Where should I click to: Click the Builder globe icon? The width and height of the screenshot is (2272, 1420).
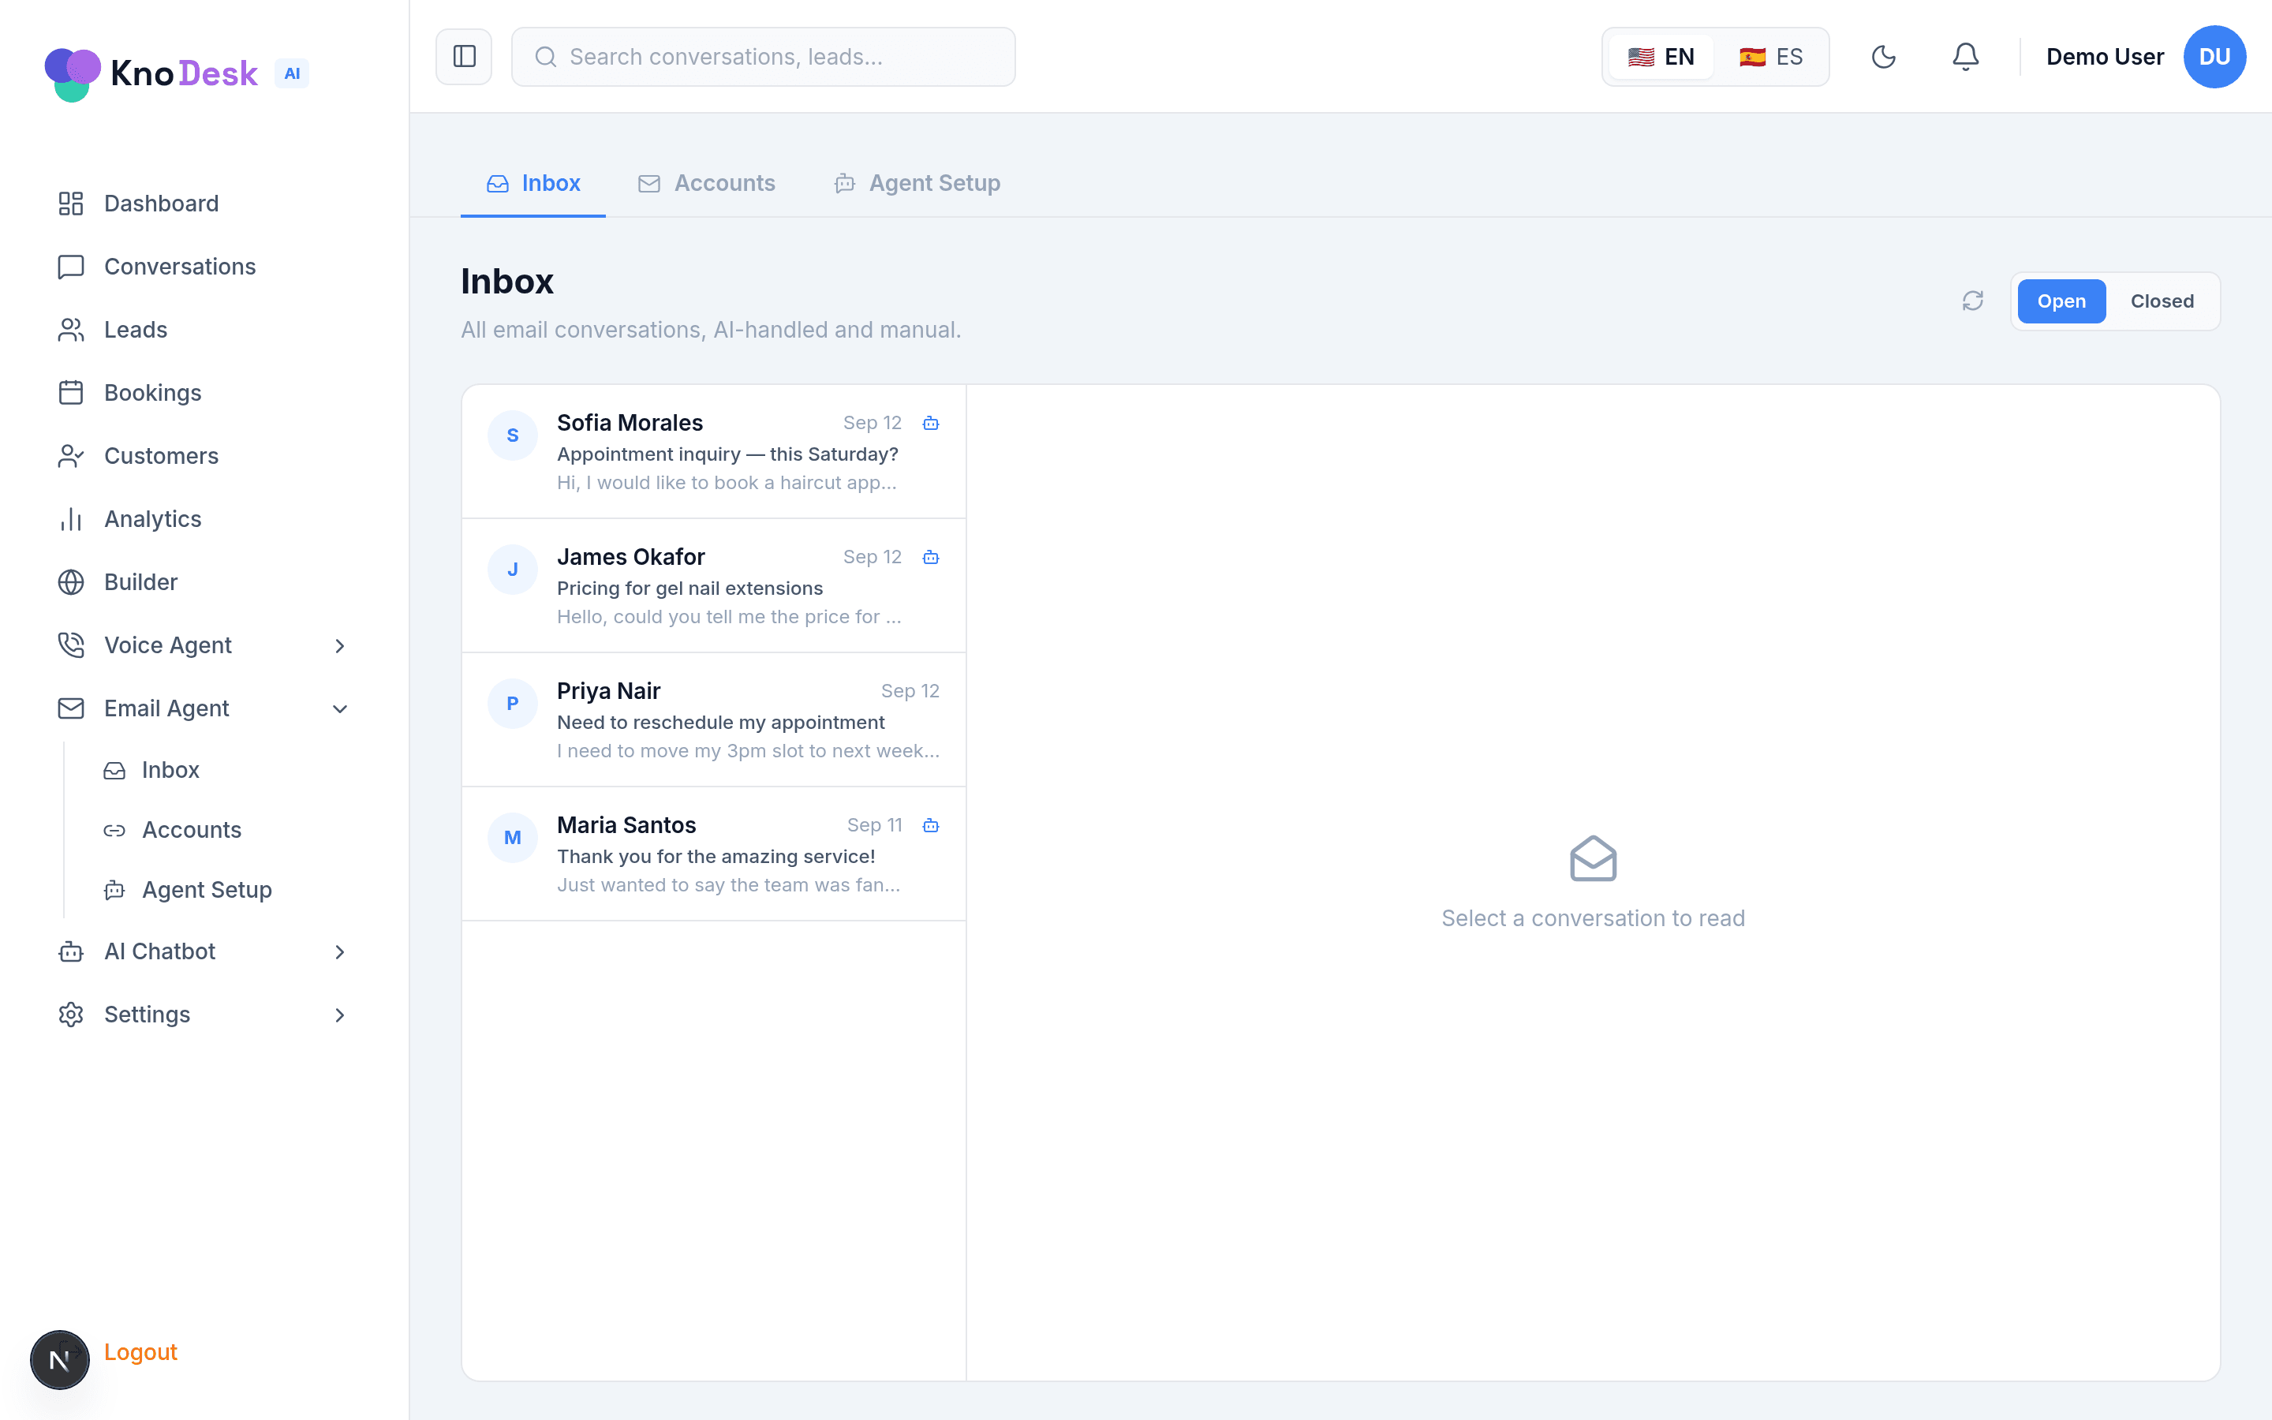point(71,582)
